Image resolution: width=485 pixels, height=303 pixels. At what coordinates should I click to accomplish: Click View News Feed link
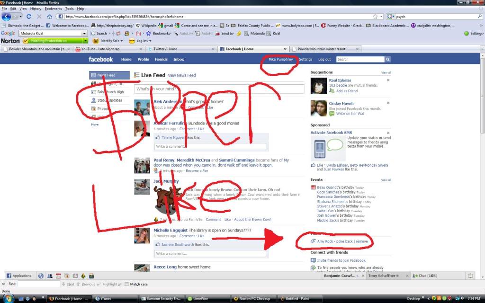pos(181,75)
